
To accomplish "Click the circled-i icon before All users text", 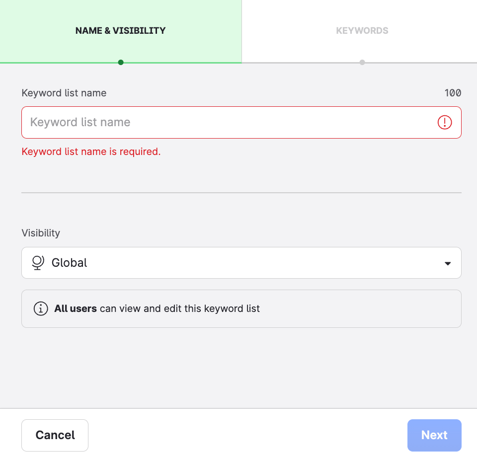I will (x=40, y=308).
